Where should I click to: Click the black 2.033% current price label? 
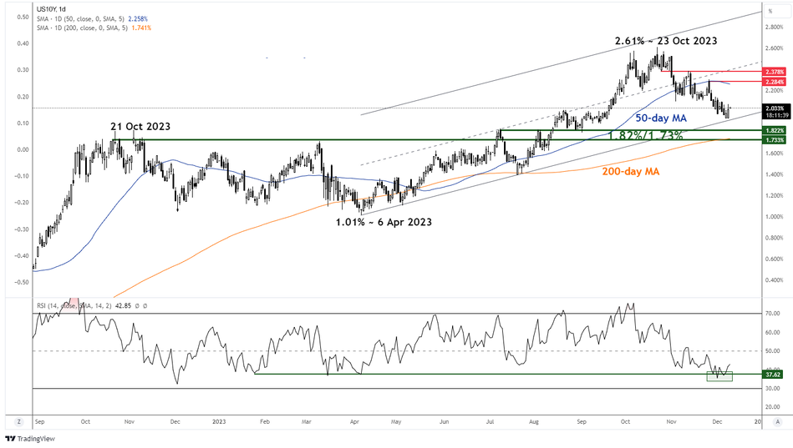point(773,108)
